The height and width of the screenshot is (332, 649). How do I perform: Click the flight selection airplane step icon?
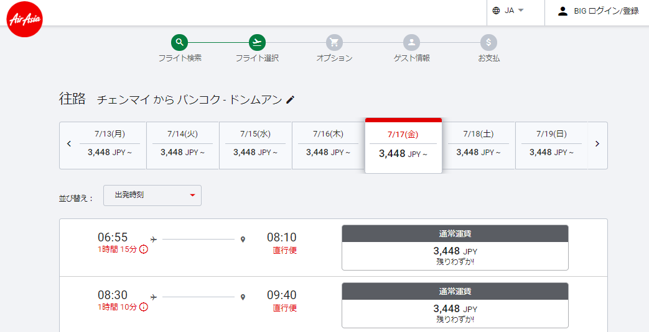point(257,42)
